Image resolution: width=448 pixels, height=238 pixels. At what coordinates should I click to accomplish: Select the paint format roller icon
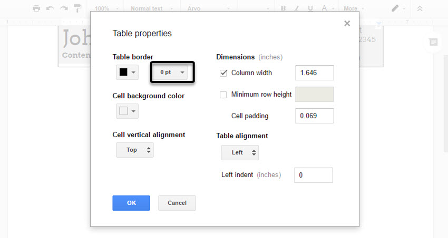click(x=77, y=8)
